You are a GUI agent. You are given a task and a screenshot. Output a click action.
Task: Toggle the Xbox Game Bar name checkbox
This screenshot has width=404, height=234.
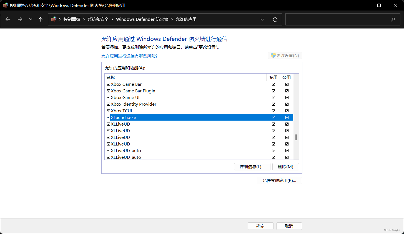(x=109, y=84)
